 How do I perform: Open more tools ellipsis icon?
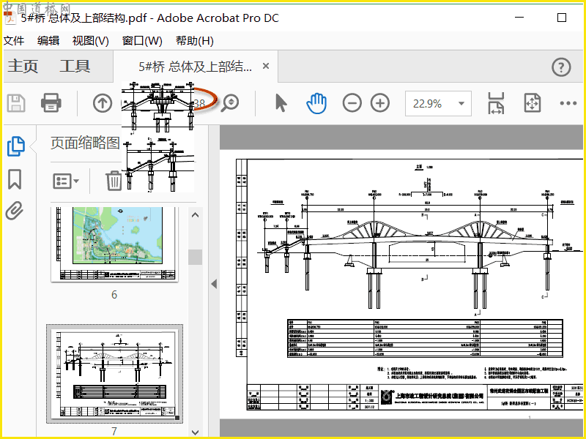(568, 103)
